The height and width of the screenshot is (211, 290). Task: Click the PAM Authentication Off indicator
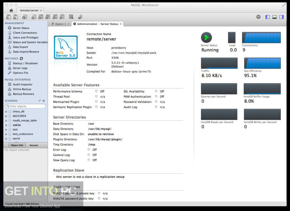click(156, 96)
